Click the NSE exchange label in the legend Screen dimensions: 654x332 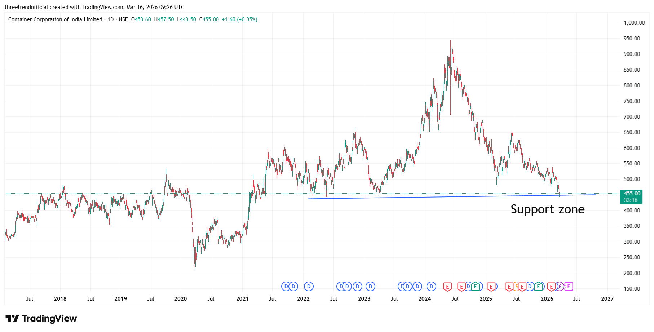[123, 19]
